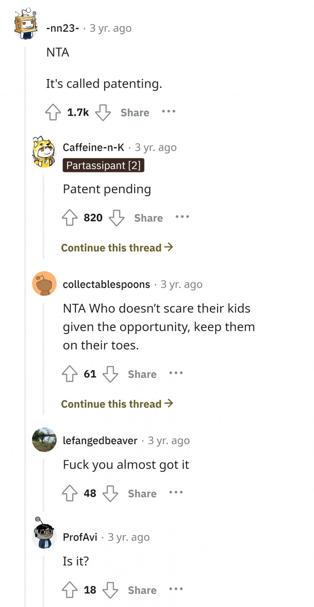314x607 pixels.
Task: Upvote the comment by -nn23-
Action: (x=54, y=112)
